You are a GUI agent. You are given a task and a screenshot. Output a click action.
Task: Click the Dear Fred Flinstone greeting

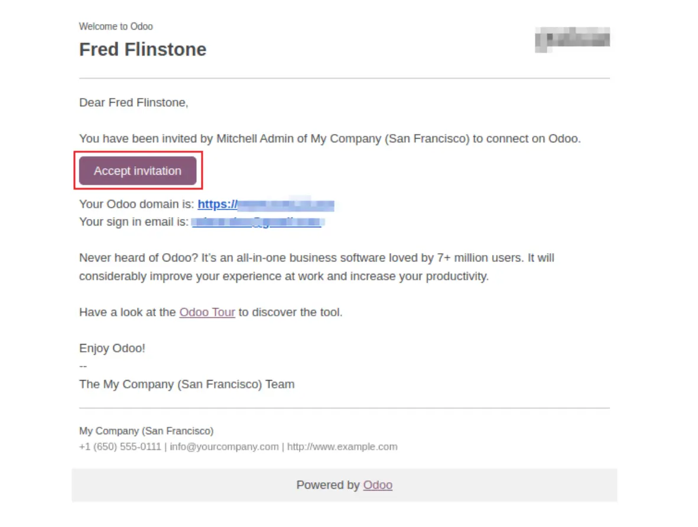pos(134,103)
